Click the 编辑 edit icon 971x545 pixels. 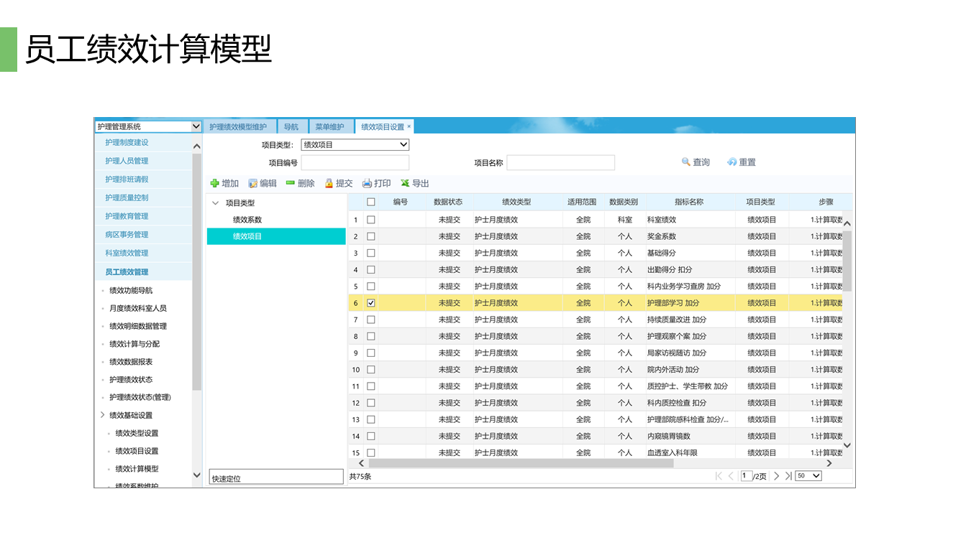point(253,183)
